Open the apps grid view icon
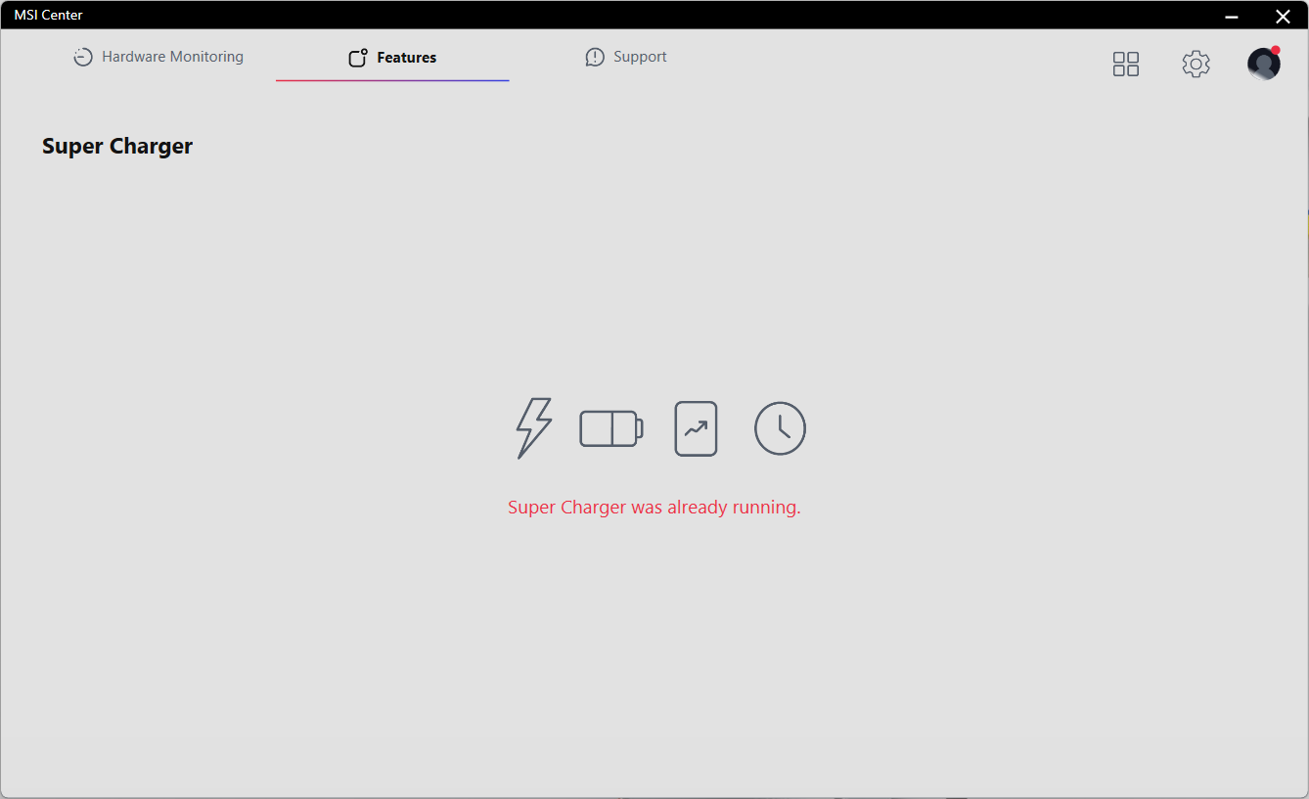The height and width of the screenshot is (799, 1309). point(1126,65)
